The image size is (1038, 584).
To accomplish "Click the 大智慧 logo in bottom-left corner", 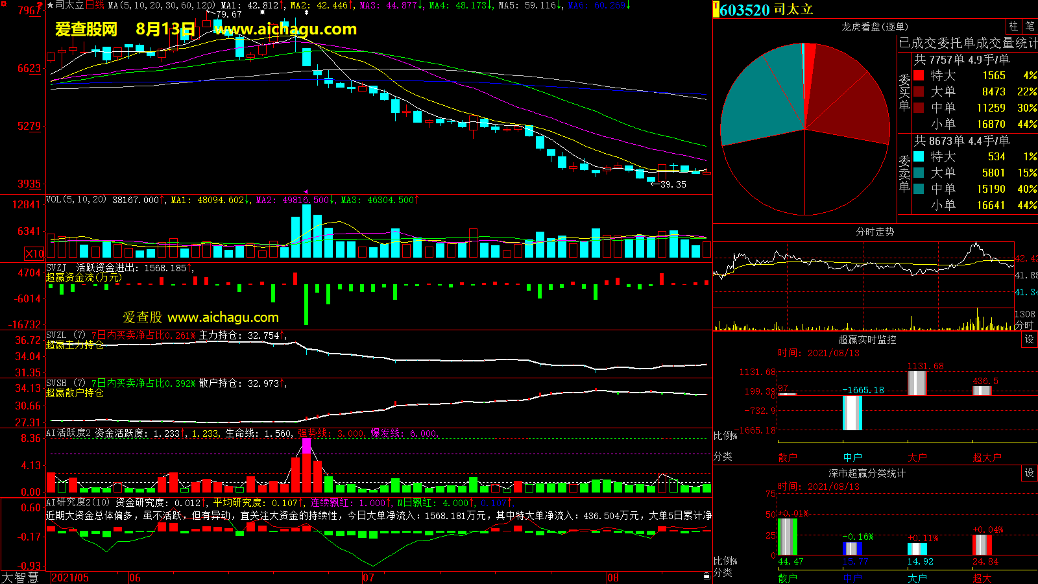I will [x=21, y=578].
